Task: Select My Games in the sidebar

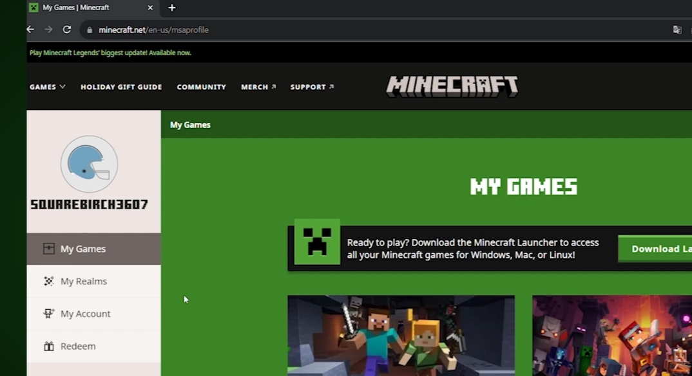Action: pyautogui.click(x=93, y=249)
